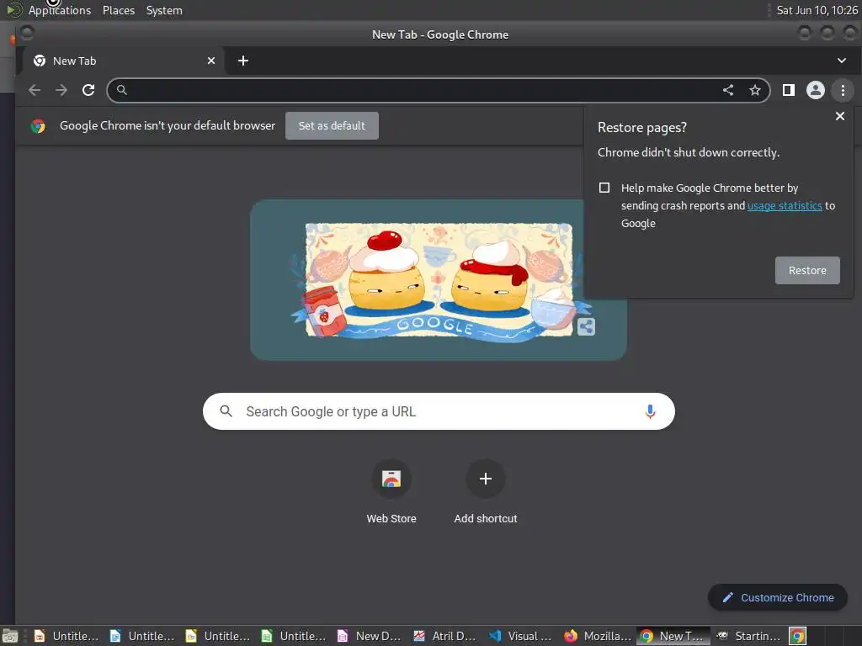
Task: Select the New Tab browser tab
Action: pyautogui.click(x=123, y=61)
